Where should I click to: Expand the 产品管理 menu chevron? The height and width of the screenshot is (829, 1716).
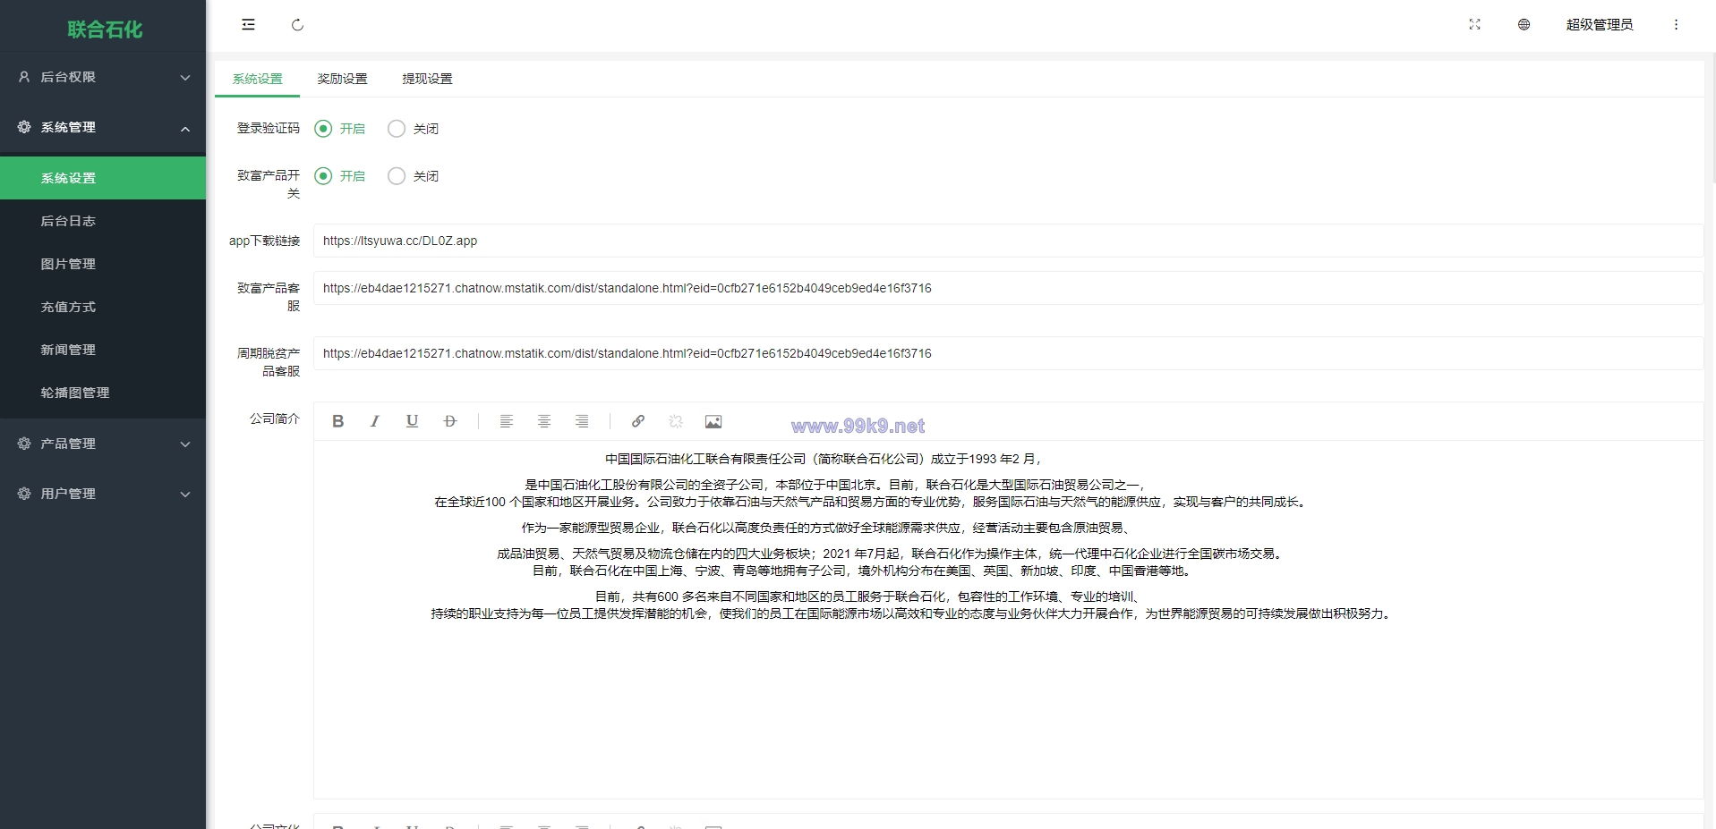click(x=185, y=444)
